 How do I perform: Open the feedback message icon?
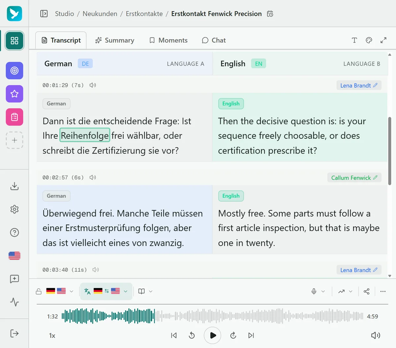click(x=15, y=279)
